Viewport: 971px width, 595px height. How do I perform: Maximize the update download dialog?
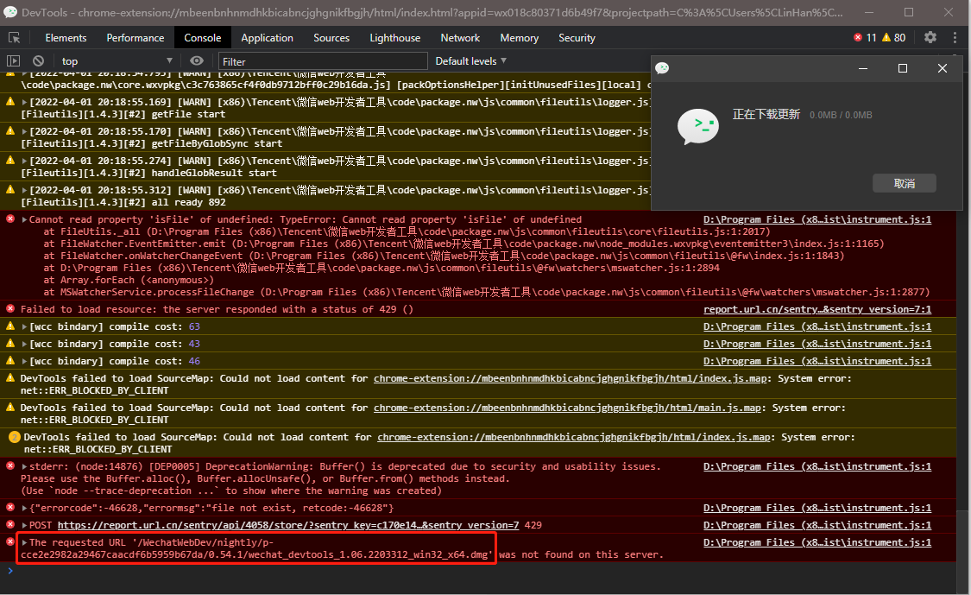[x=902, y=68]
